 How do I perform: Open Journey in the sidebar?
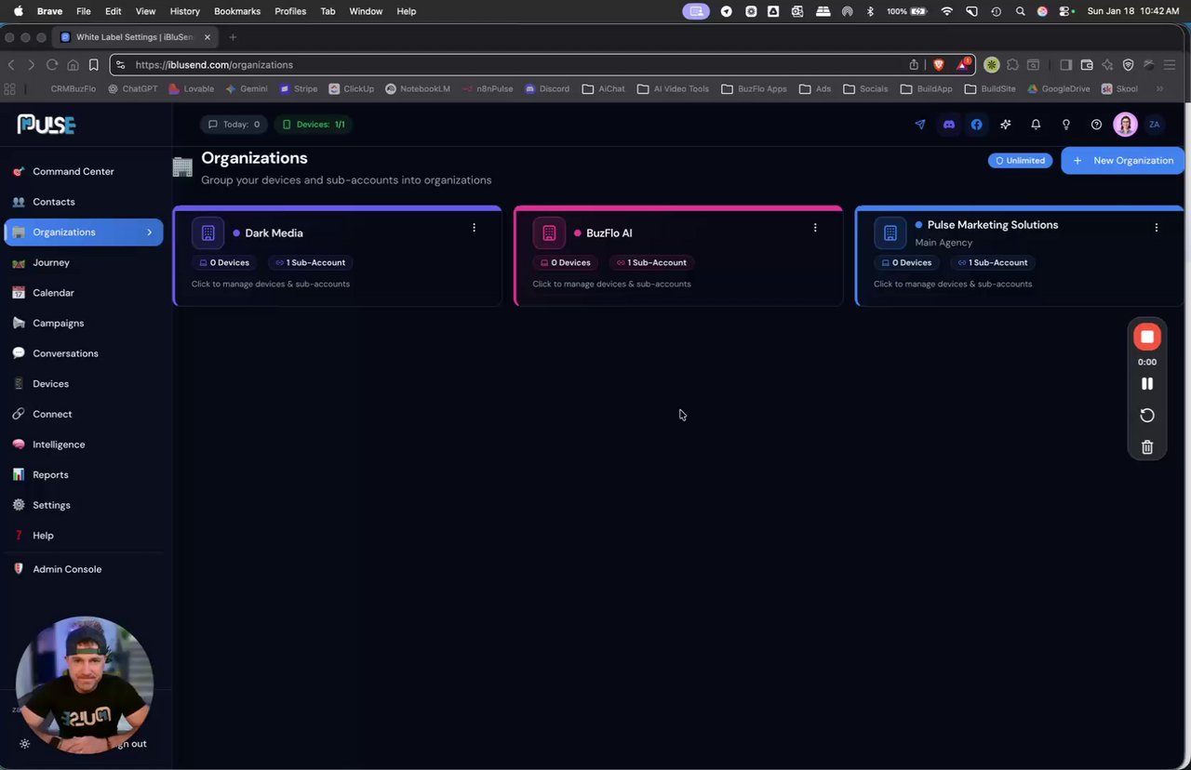pos(84,263)
